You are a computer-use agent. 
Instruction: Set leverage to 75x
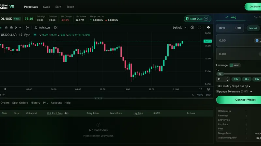(257, 79)
